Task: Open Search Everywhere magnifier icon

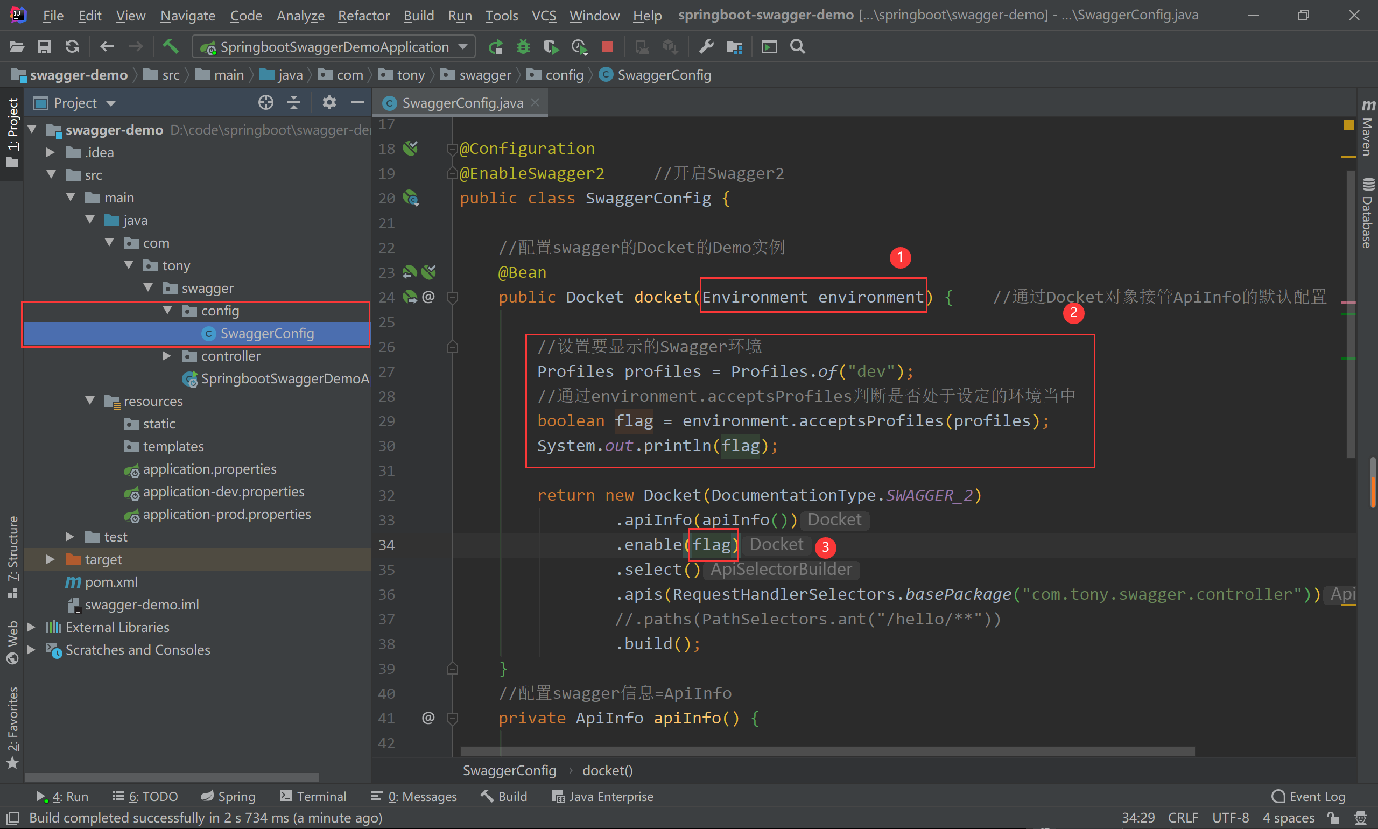Action: click(798, 46)
